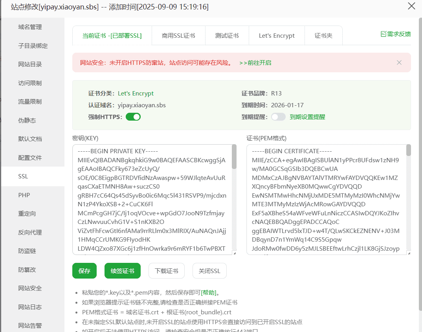Go to 反向代理 in the sidebar
The image size is (422, 332).
[30, 233]
